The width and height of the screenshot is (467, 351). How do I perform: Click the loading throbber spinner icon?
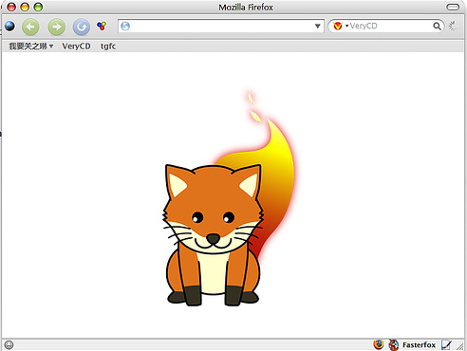coord(453,26)
